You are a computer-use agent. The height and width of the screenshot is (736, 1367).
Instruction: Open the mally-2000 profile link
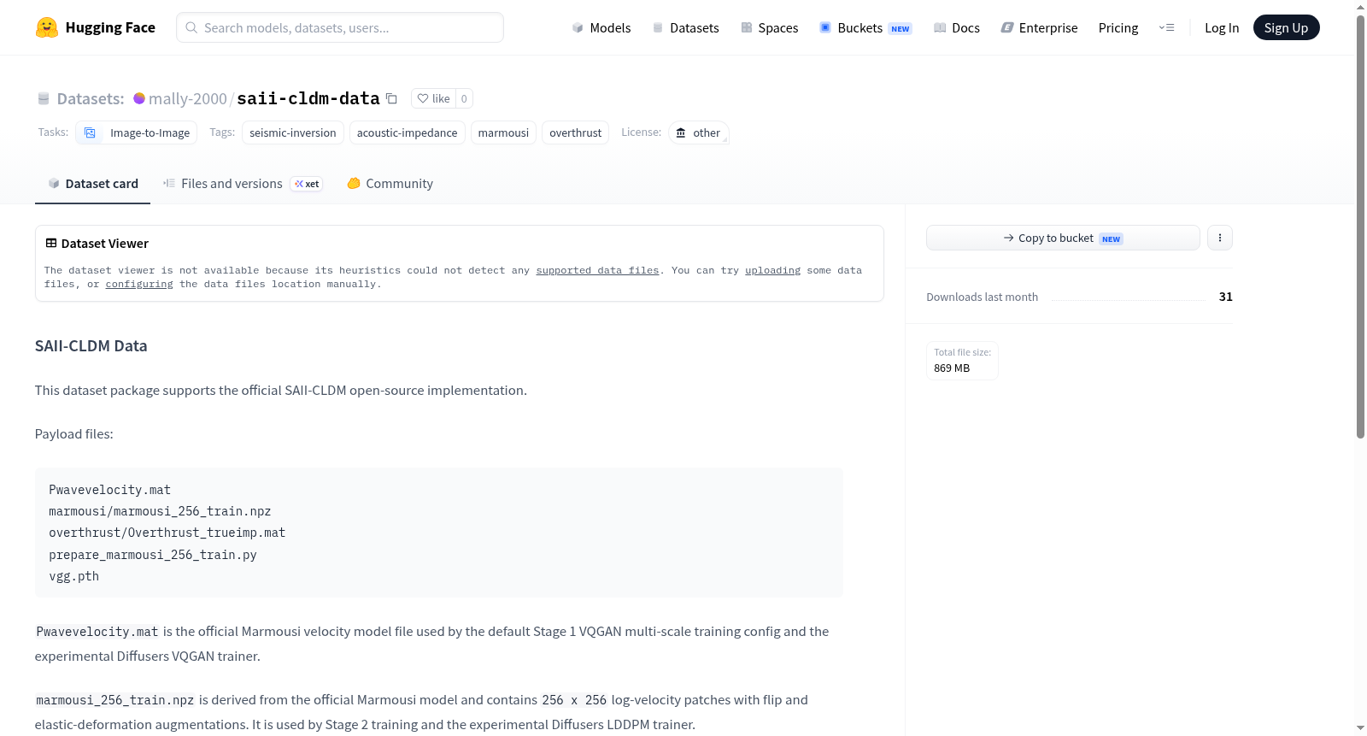[188, 98]
